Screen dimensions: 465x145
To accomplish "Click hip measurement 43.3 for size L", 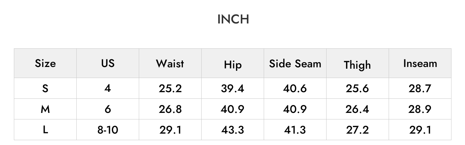I will click(232, 130).
